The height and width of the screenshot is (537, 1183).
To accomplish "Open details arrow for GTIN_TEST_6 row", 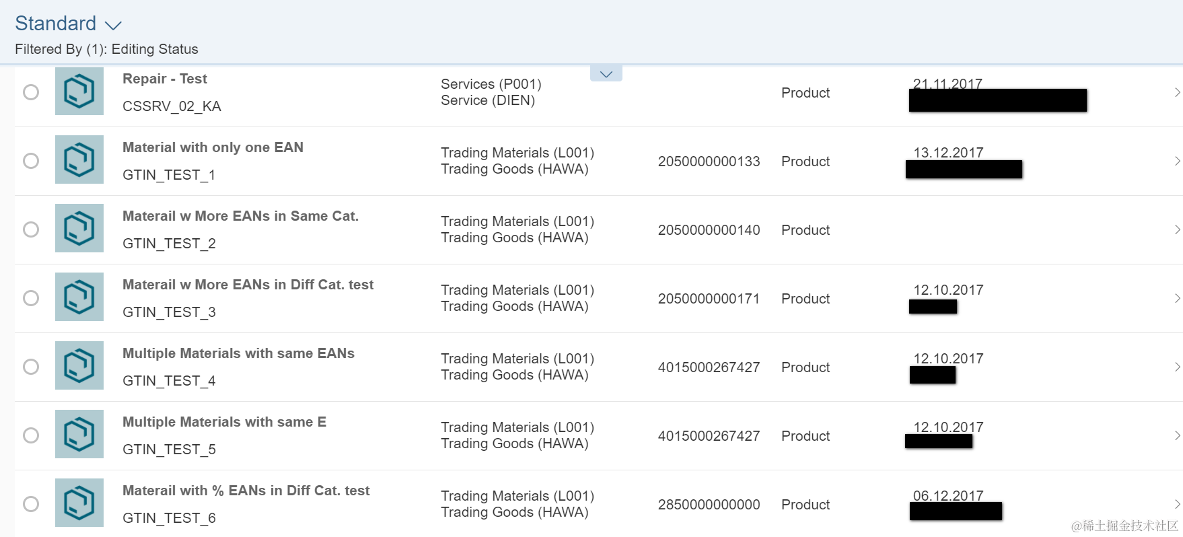I will (1177, 504).
